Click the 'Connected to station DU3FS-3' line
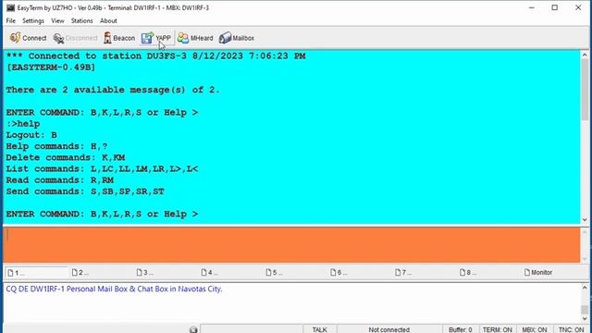Viewport: 592px width, 333px height. 155,56
